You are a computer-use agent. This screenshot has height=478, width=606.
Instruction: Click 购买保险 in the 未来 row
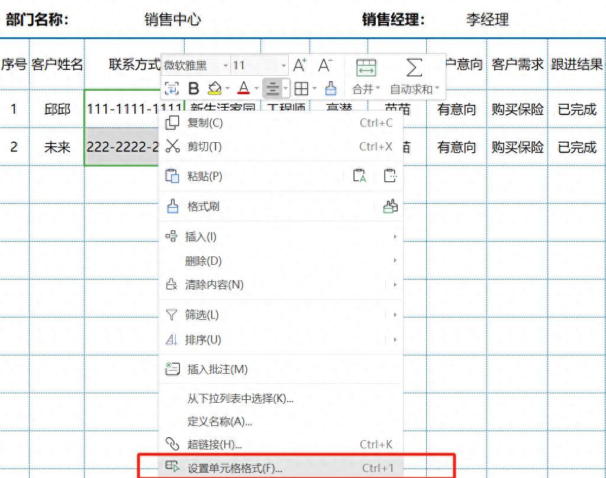pyautogui.click(x=517, y=147)
